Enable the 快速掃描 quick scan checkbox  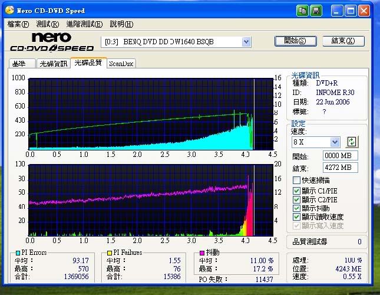[x=297, y=180]
